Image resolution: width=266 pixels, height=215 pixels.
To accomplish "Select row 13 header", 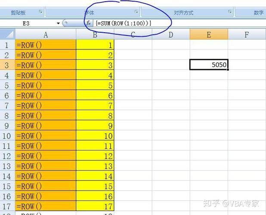I will click(x=7, y=166).
